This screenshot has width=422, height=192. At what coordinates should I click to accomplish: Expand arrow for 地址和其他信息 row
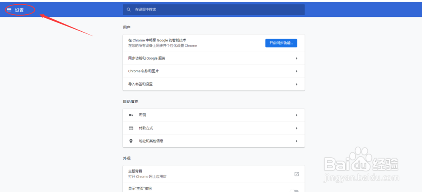pos(297,141)
